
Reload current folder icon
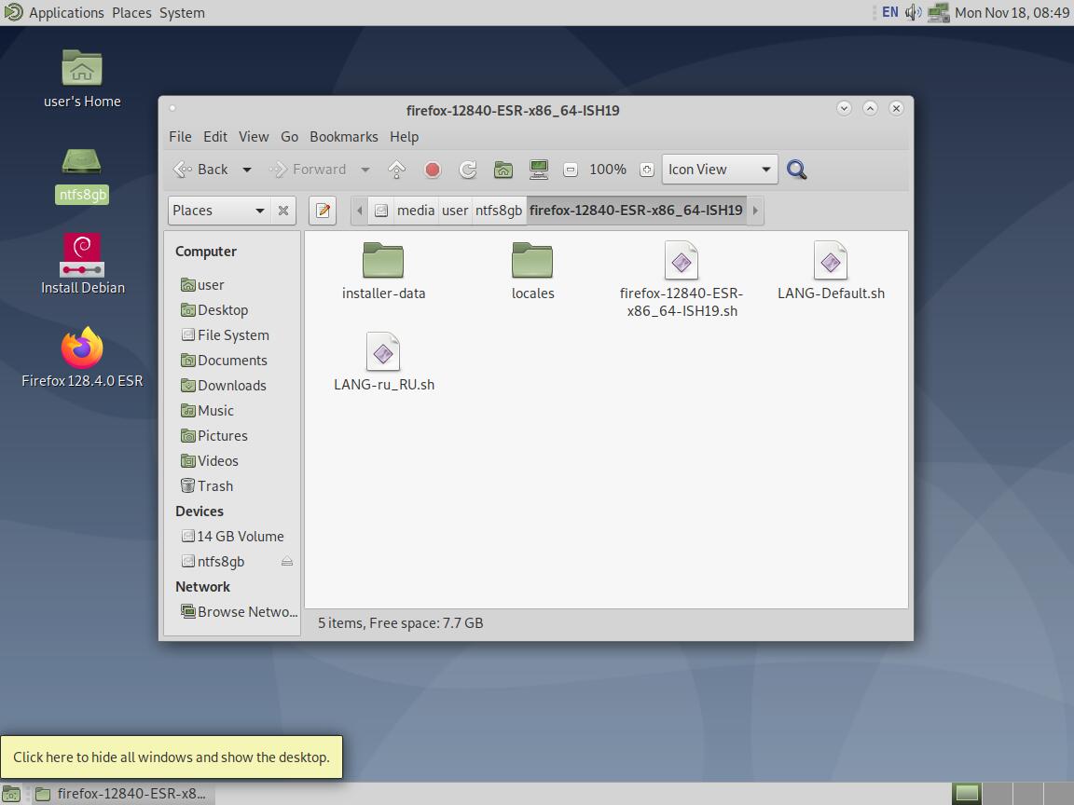468,169
